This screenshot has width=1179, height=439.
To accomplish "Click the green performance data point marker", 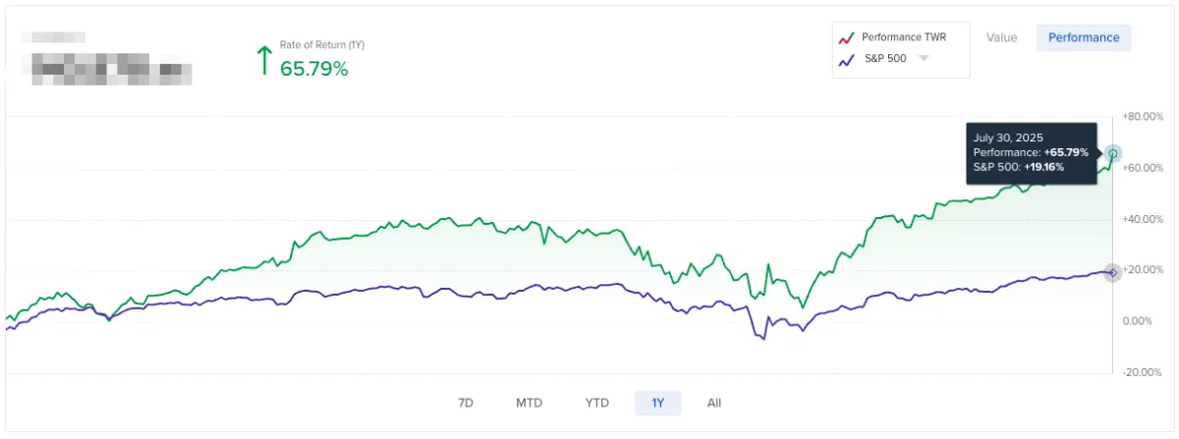I will click(x=1112, y=153).
